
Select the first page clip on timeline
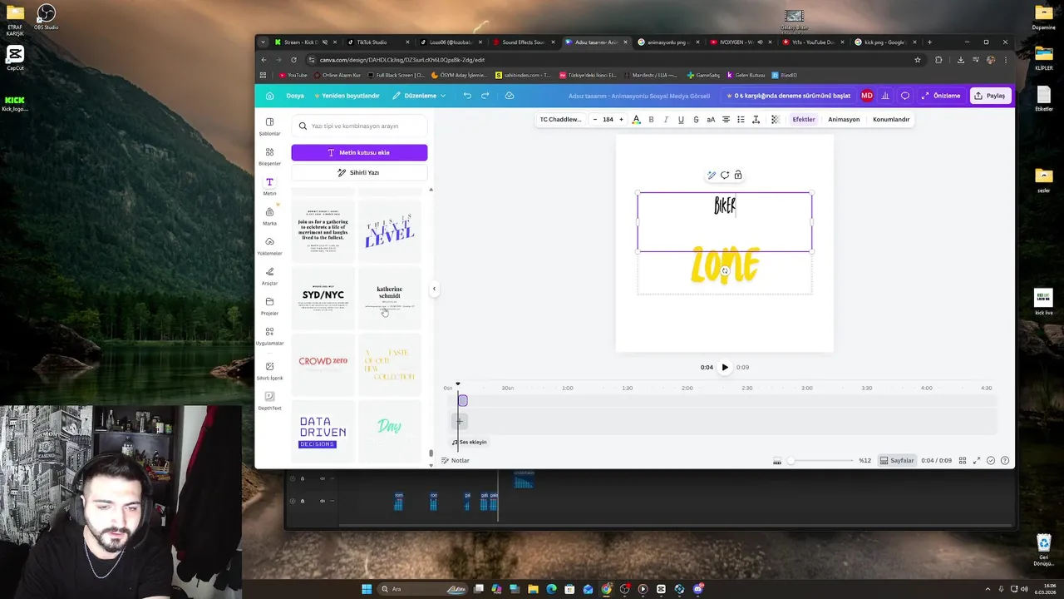(x=463, y=401)
